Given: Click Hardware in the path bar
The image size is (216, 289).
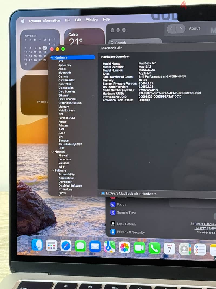Looking at the screenshot, I should tap(149, 194).
